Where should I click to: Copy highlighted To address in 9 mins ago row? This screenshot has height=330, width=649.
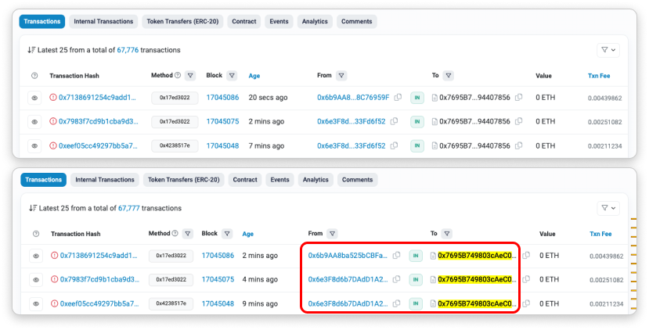coord(526,303)
